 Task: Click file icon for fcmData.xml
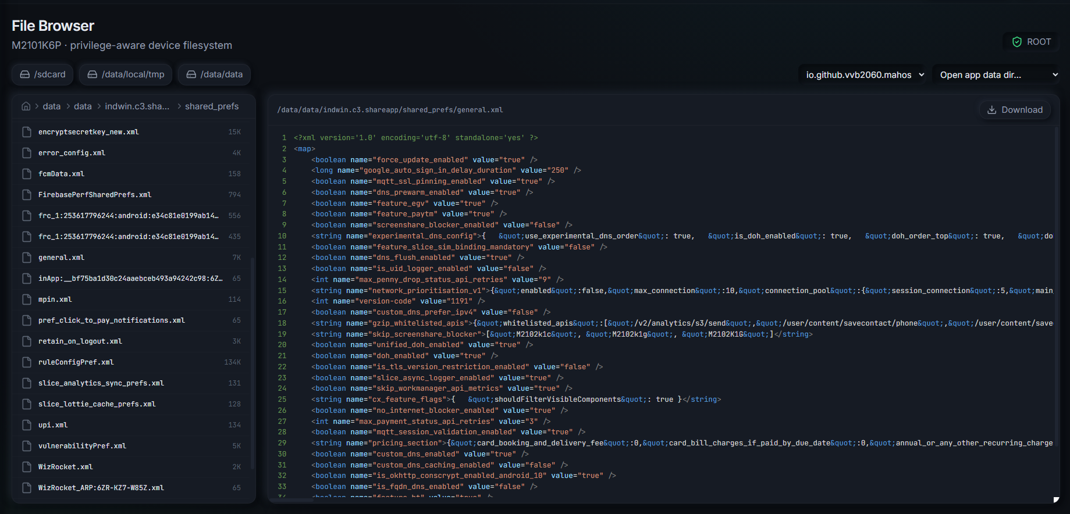point(27,174)
